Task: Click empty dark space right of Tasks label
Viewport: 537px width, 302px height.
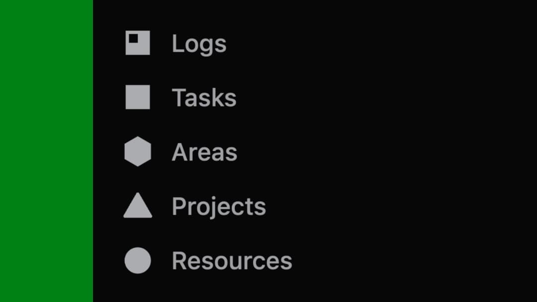Action: click(x=373, y=97)
